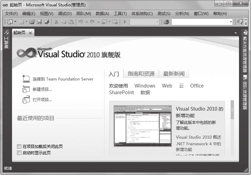Select the 云 category link

(x=181, y=86)
